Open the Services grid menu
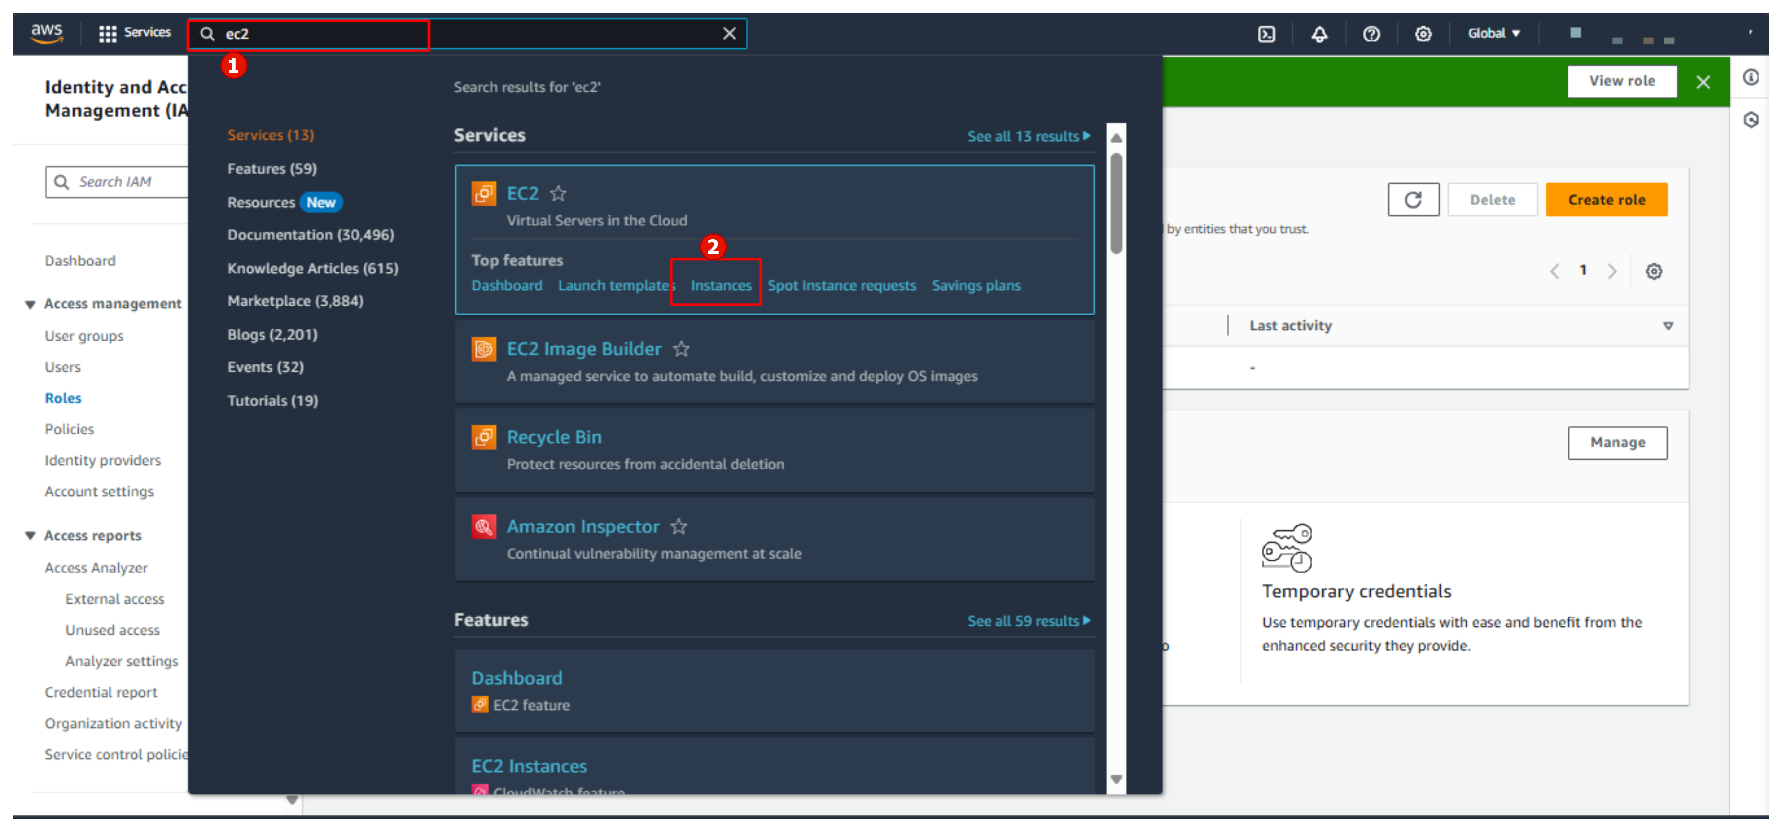 [x=135, y=33]
